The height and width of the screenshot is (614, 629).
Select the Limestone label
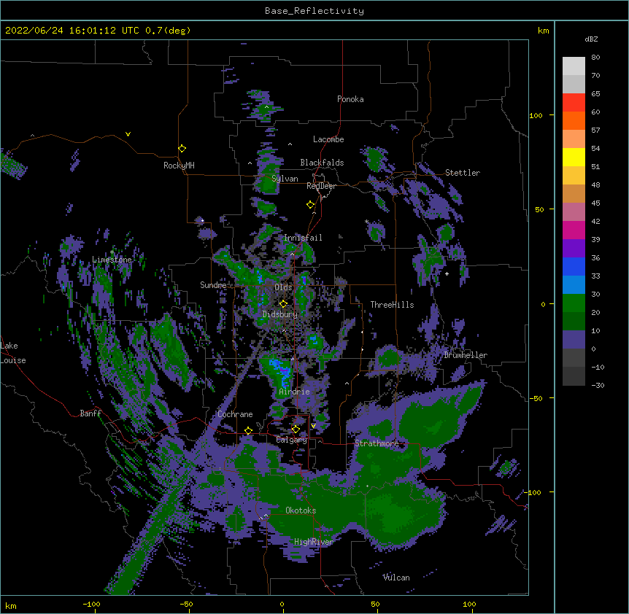(112, 260)
